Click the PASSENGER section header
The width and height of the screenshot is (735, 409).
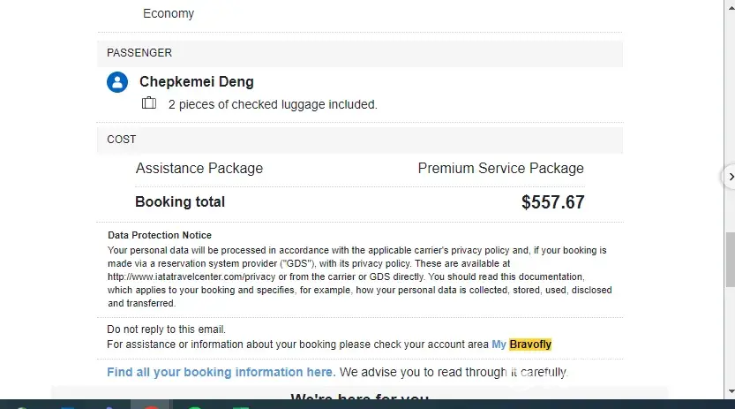pyautogui.click(x=139, y=53)
